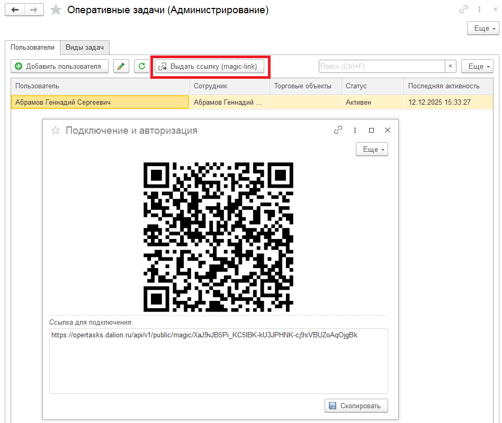Sort by the Сотрудник column header
502x423 pixels.
[229, 86]
